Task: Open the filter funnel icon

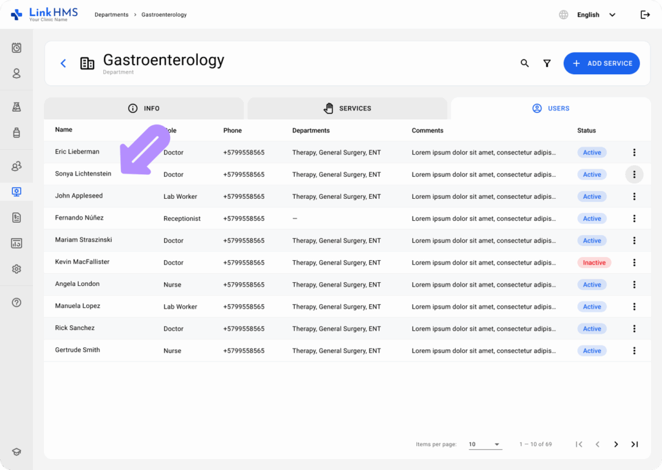Action: click(x=547, y=63)
